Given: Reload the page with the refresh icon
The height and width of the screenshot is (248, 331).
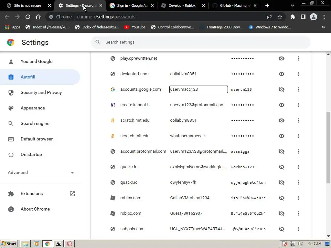Looking at the screenshot, I should 28,17.
